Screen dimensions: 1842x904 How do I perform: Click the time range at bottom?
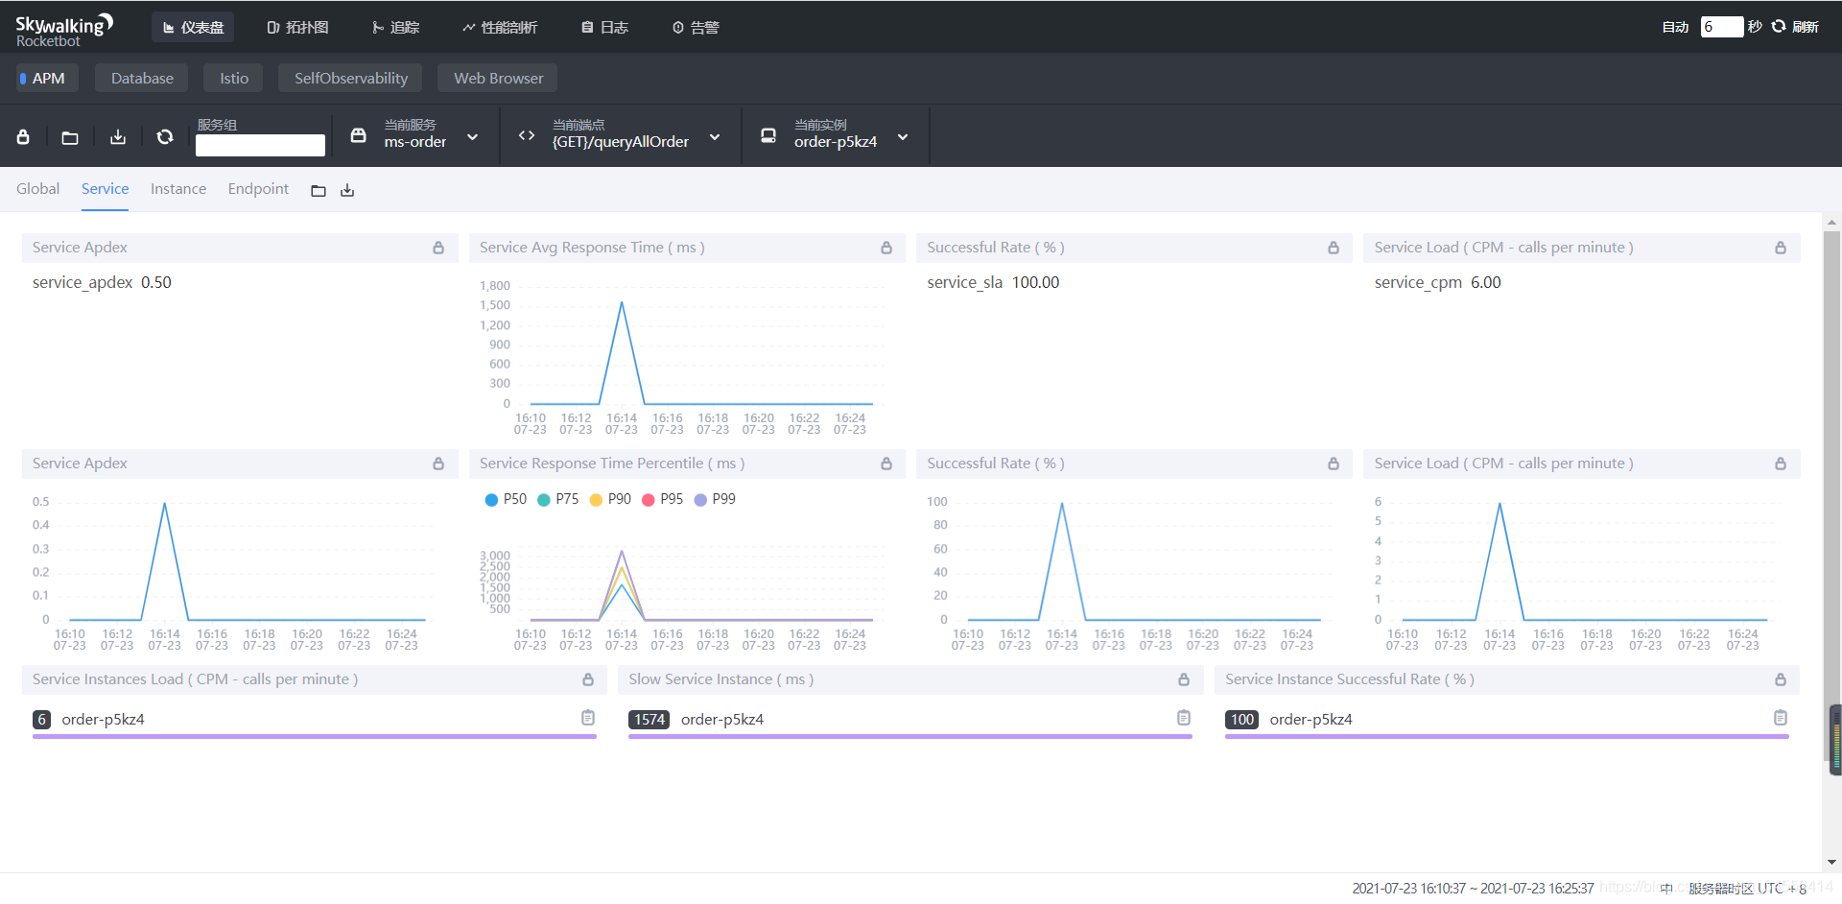(x=1473, y=889)
